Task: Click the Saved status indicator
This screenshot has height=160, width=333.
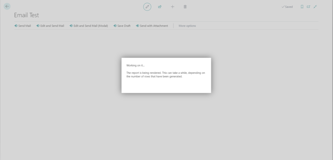Action: coord(287,7)
